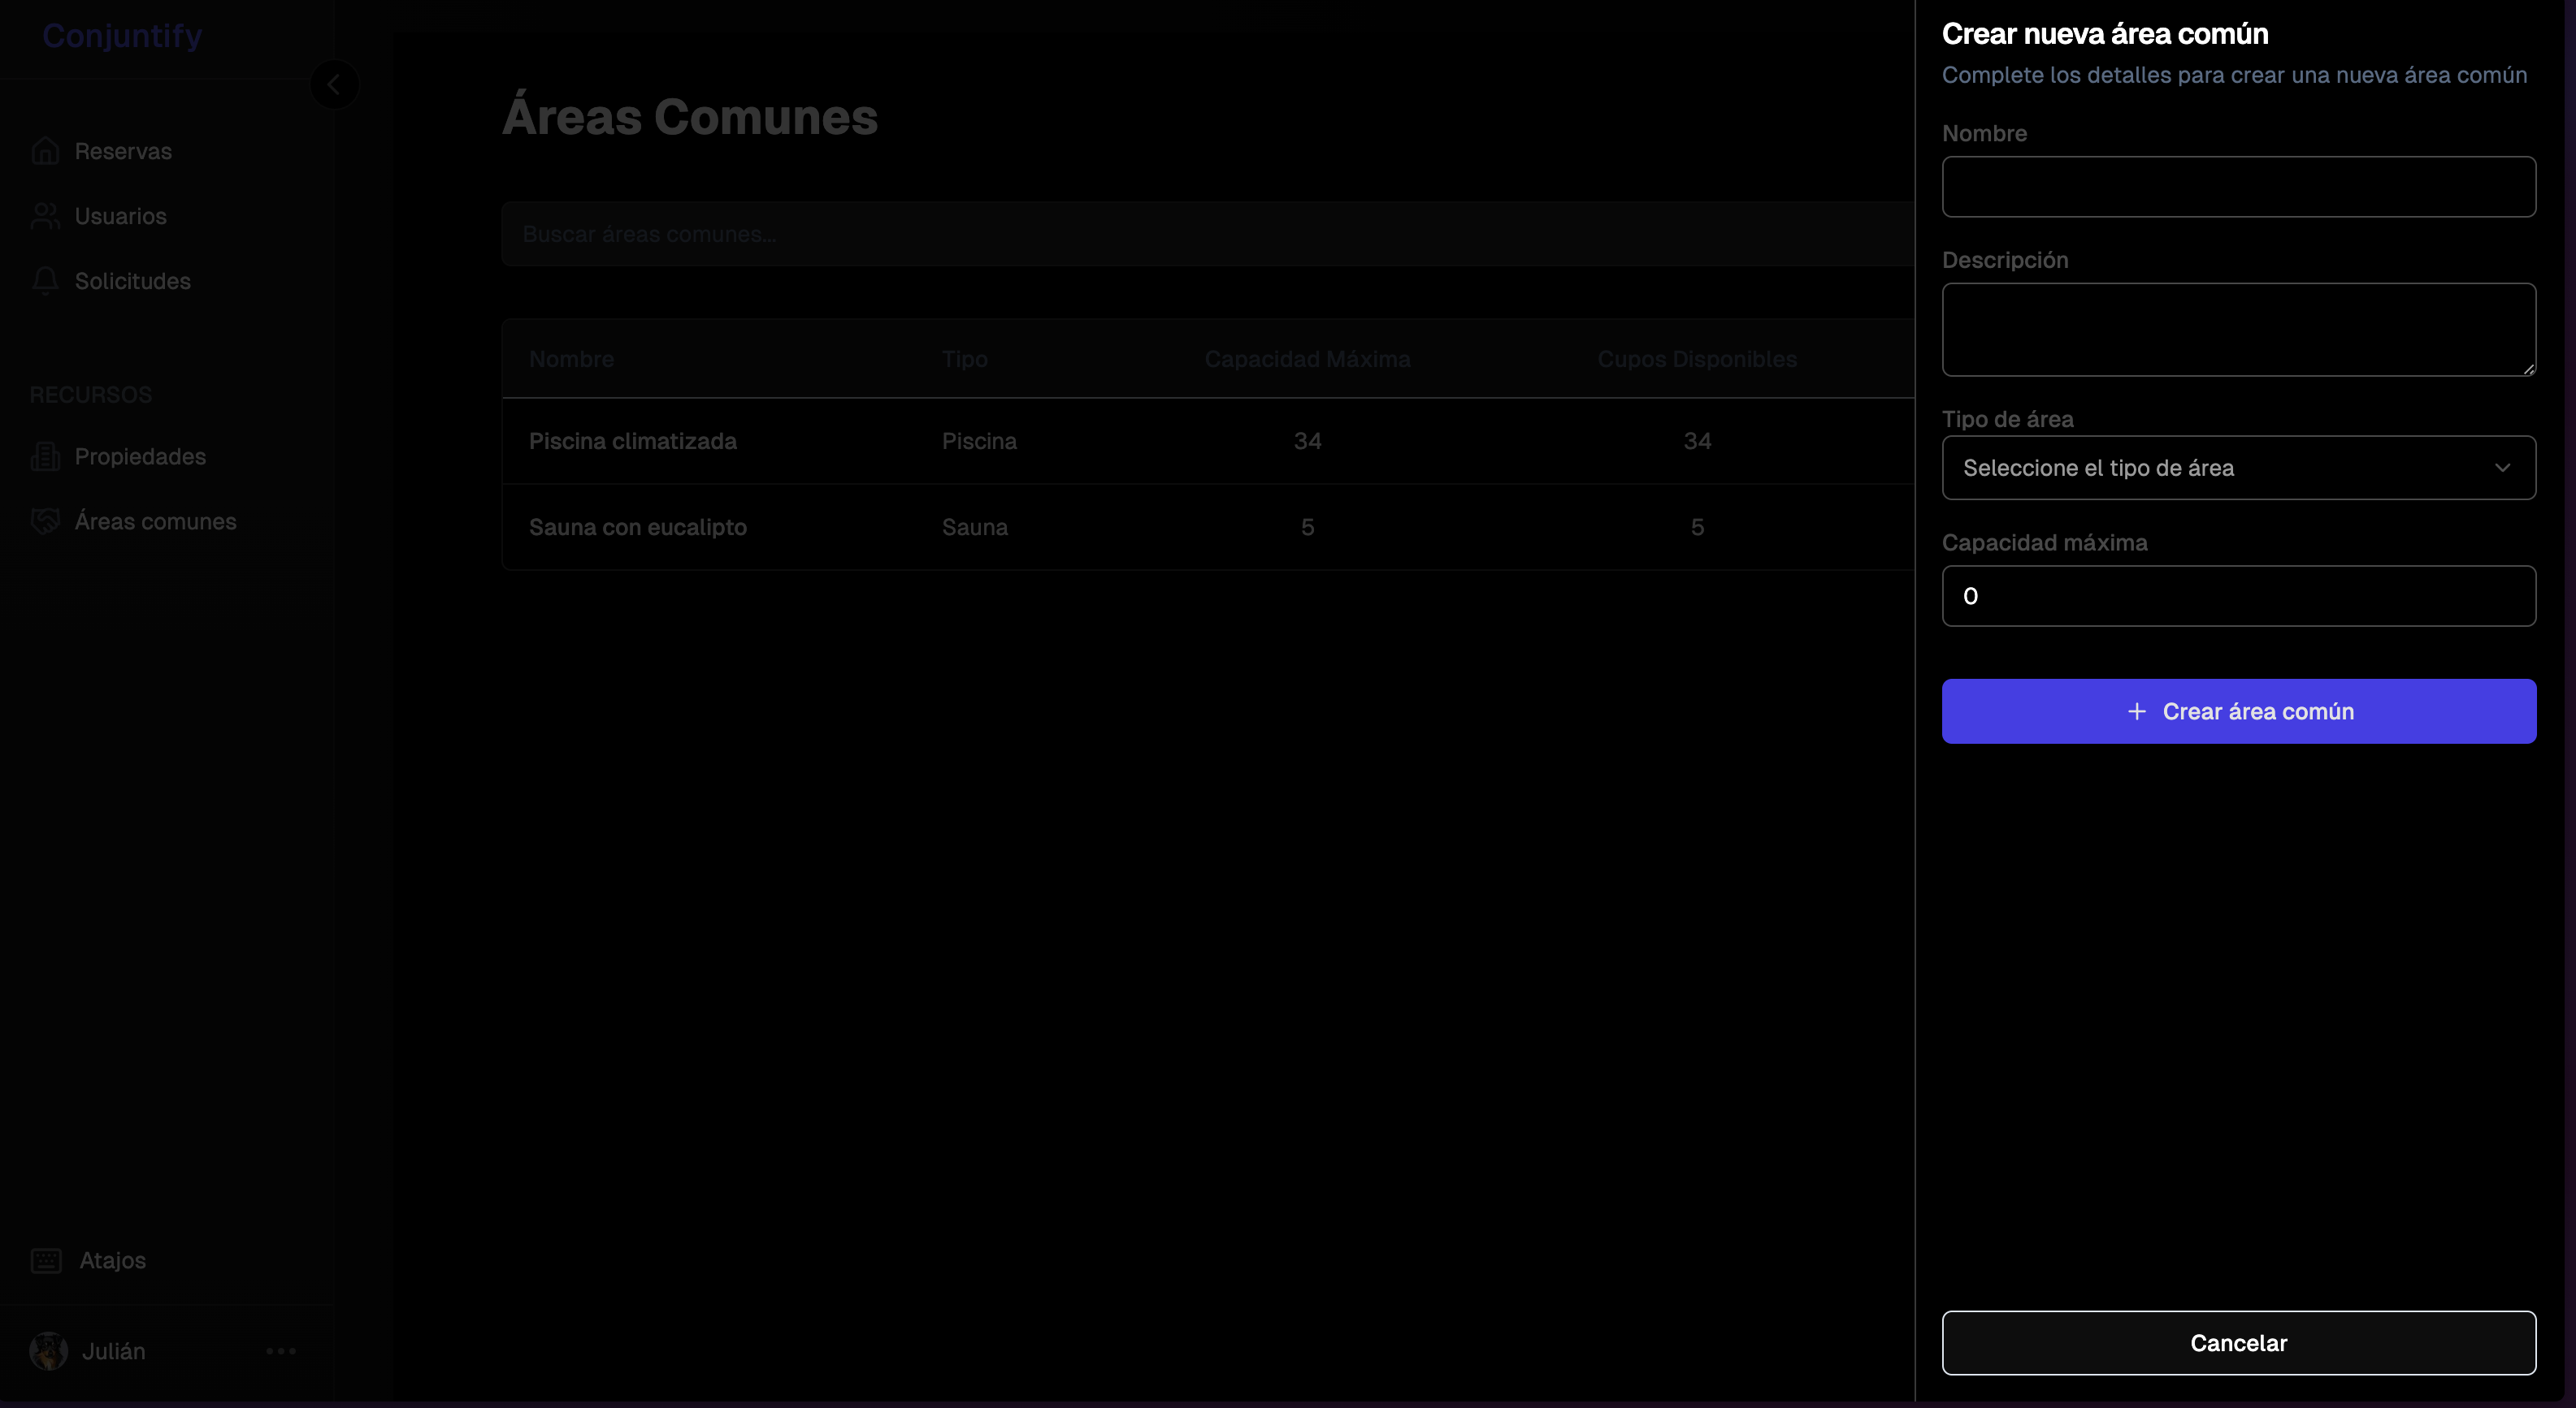Click the Cancelar button
Screen dimensions: 2576x1408
[x=2238, y=1343]
